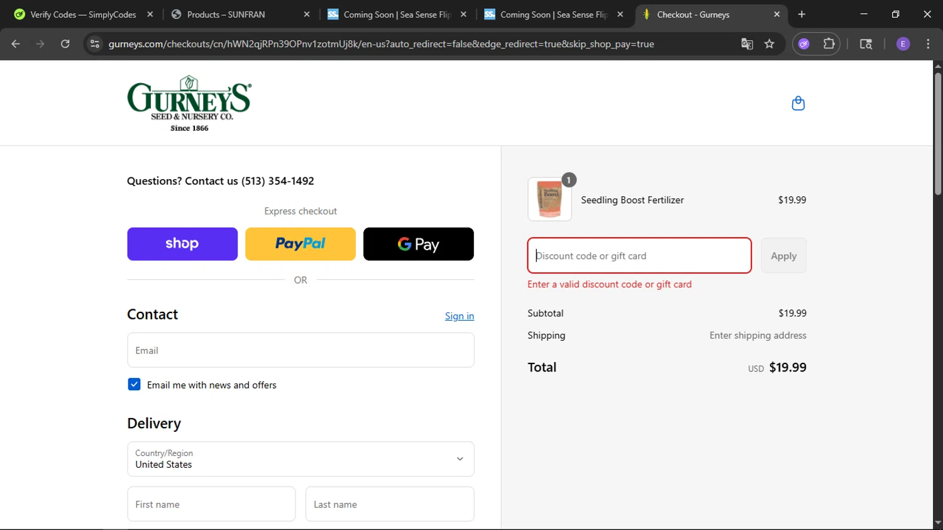Close the Products SUNFRAN tab

[x=307, y=14]
